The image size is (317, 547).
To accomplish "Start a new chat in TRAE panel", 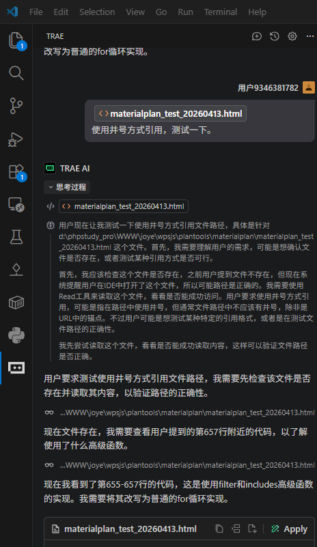I will point(257,36).
